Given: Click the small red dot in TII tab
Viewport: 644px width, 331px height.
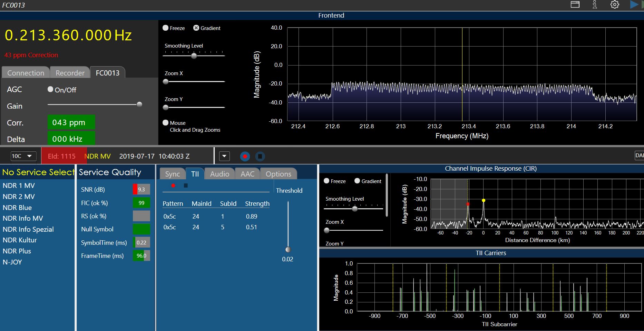Looking at the screenshot, I should point(173,185).
